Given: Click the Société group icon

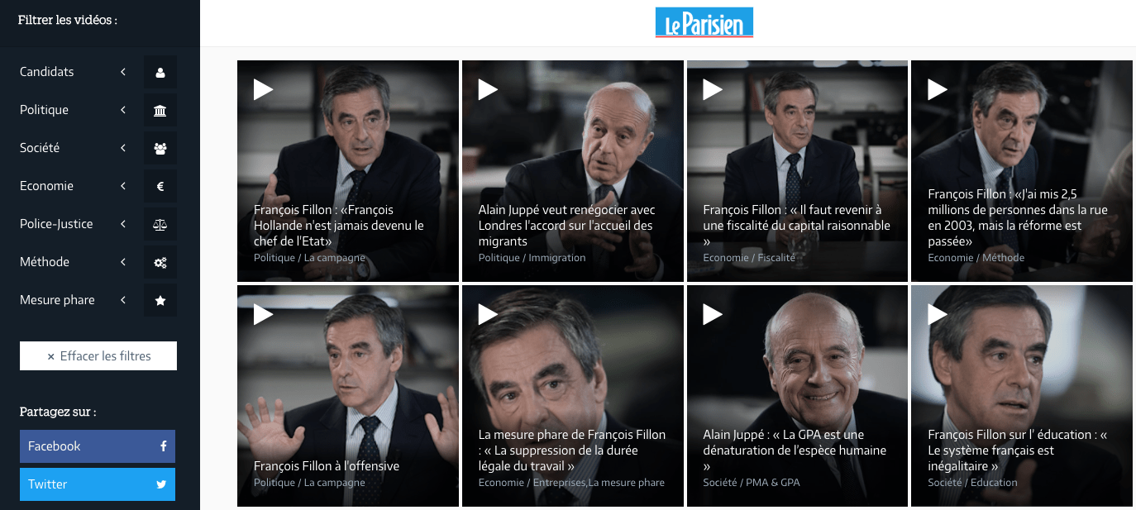Looking at the screenshot, I should point(160,148).
